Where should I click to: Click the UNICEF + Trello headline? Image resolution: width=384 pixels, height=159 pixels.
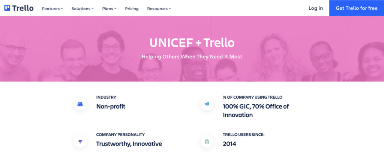(x=192, y=42)
